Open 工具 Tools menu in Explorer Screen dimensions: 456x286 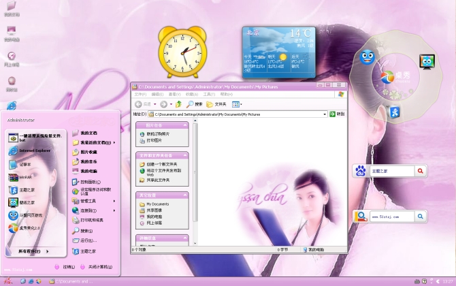209,94
